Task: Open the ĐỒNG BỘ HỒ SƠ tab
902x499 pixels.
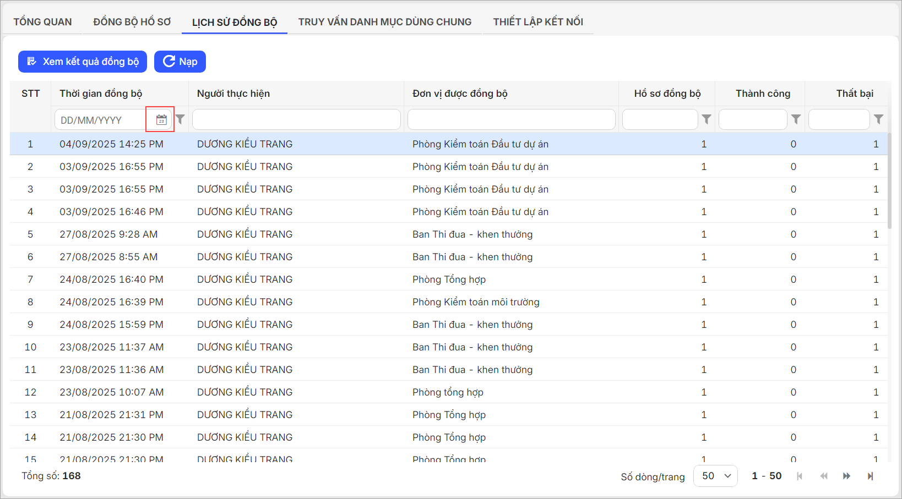Action: pos(132,22)
